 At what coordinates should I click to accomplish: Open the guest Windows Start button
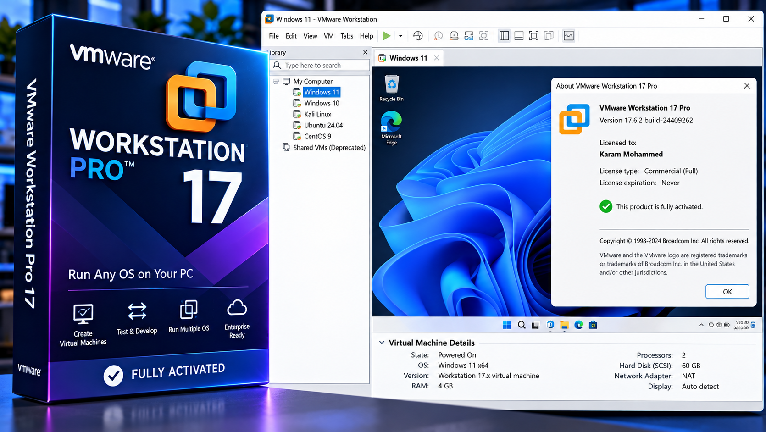507,325
